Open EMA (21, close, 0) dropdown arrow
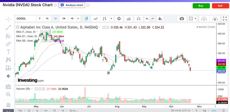Screen dimensions: 230x112 pyautogui.click(x=39, y=36)
